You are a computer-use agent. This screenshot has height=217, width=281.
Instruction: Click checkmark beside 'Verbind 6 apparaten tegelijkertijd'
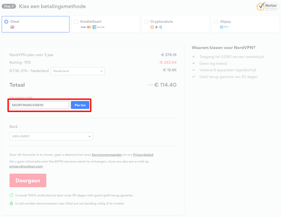click(194, 70)
